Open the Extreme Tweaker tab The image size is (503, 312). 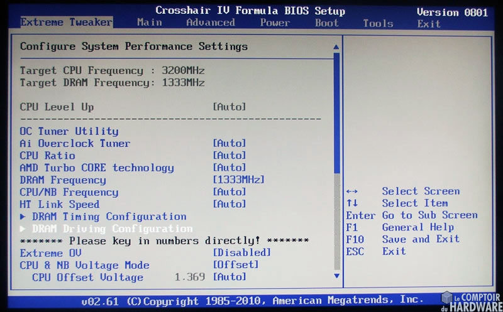coord(67,23)
